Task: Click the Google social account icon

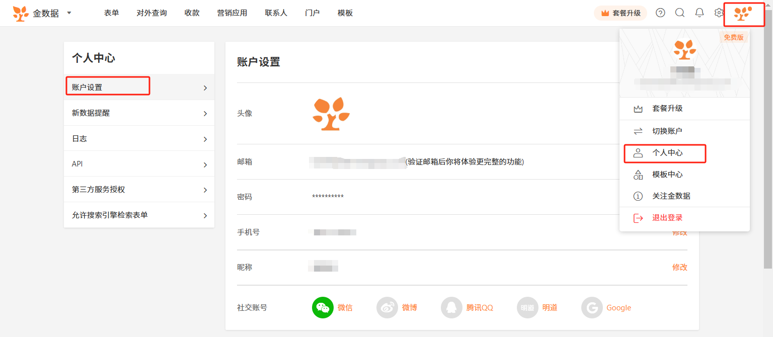Action: (x=592, y=307)
